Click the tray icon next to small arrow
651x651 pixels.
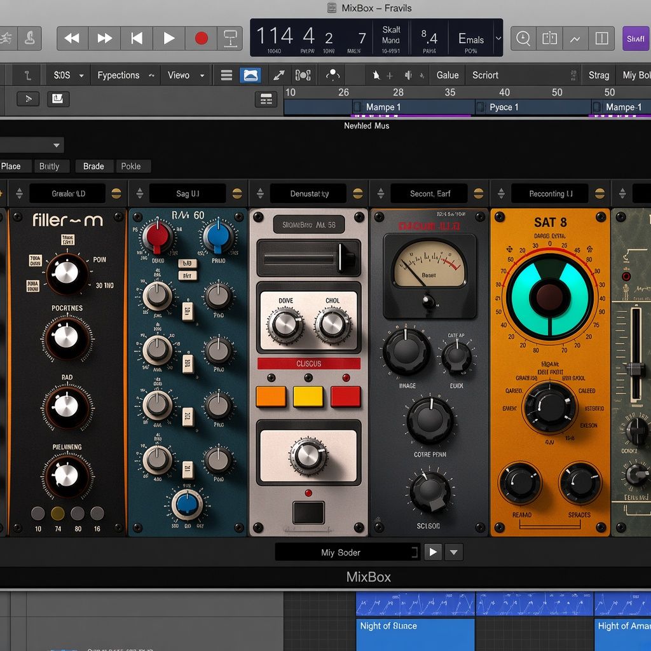[58, 99]
